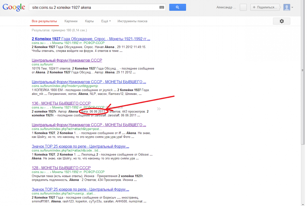This screenshot has width=307, height=206.
Task: Open the '128 - МОНЕТЫ БЫВШЕГО СССР' result
Action: coord(61,168)
